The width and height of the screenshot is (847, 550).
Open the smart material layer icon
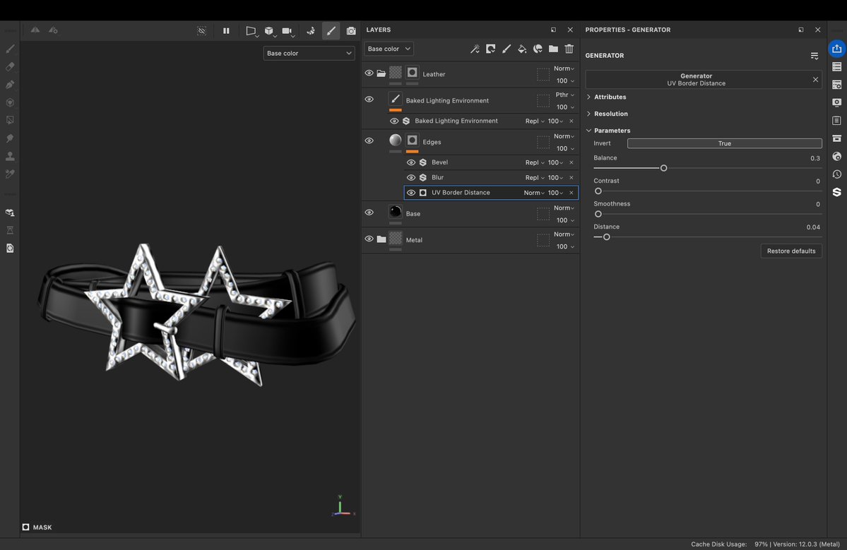coord(538,49)
